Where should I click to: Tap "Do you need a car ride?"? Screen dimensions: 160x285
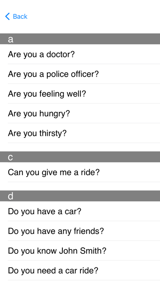tap(80, 270)
